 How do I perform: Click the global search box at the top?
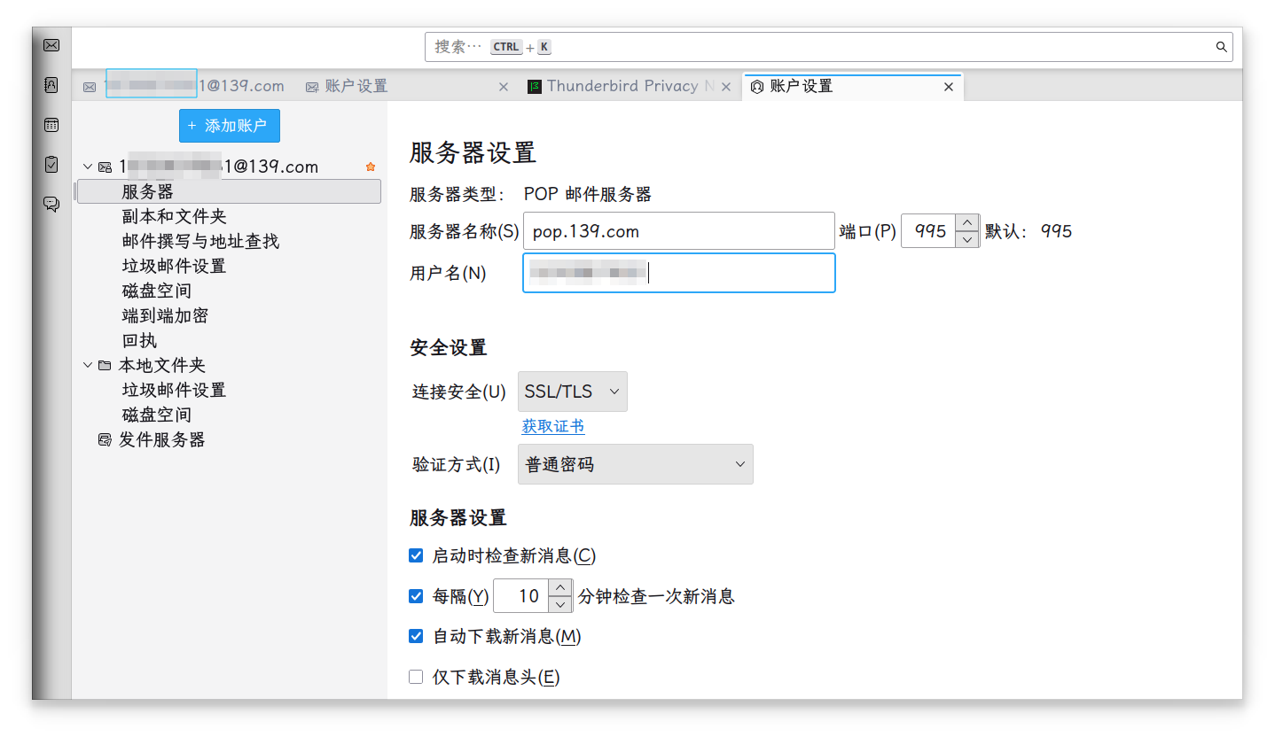(x=829, y=47)
